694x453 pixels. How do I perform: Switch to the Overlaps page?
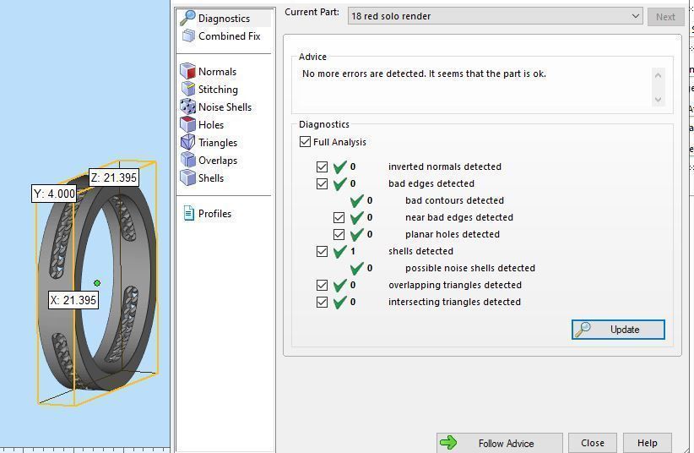tap(217, 160)
